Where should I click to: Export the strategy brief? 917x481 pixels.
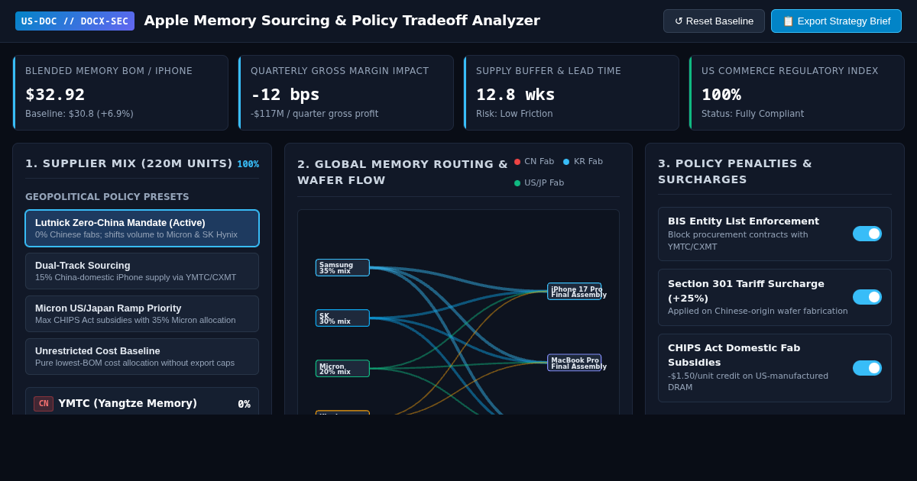pyautogui.click(x=836, y=21)
